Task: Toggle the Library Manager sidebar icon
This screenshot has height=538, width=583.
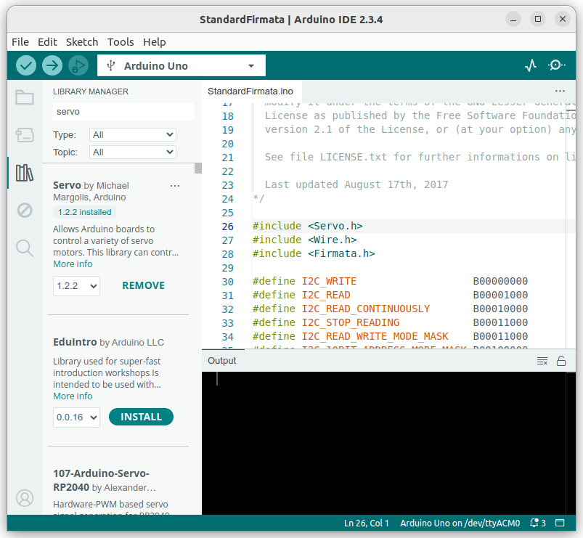Action: 25,173
